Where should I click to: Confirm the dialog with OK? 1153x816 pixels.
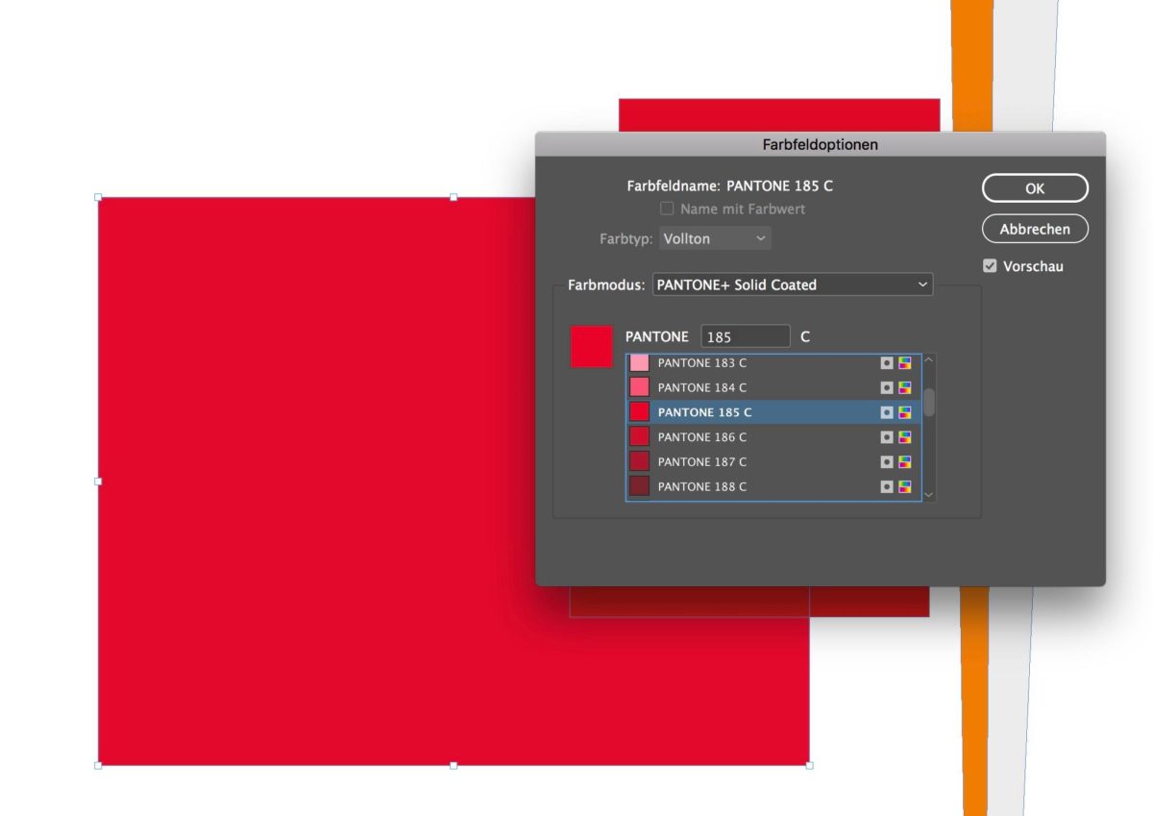[x=1035, y=188]
